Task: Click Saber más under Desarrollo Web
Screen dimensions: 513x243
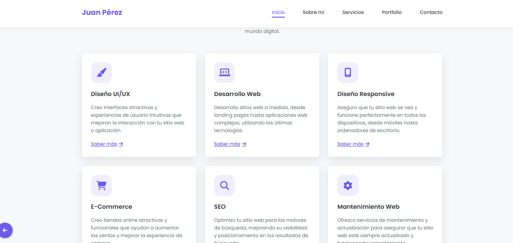Action: [230, 144]
